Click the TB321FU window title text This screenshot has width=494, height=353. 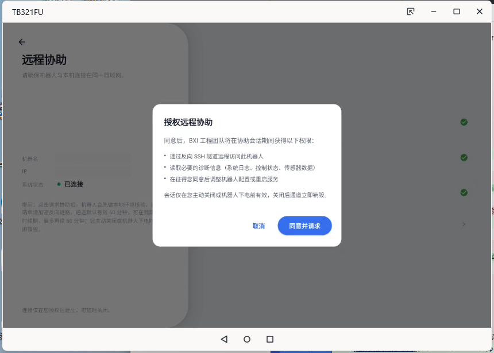coord(28,12)
